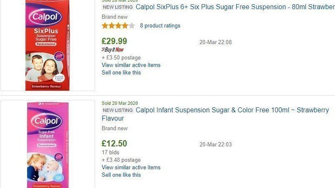Viewport: 335px width, 188px height.
Task: Open the Calpol Infant Suspension product image
Action: 47,145
